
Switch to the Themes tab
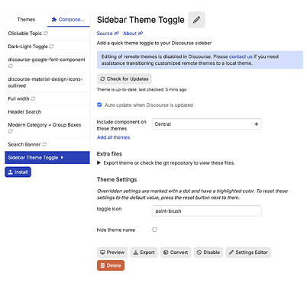(26, 20)
